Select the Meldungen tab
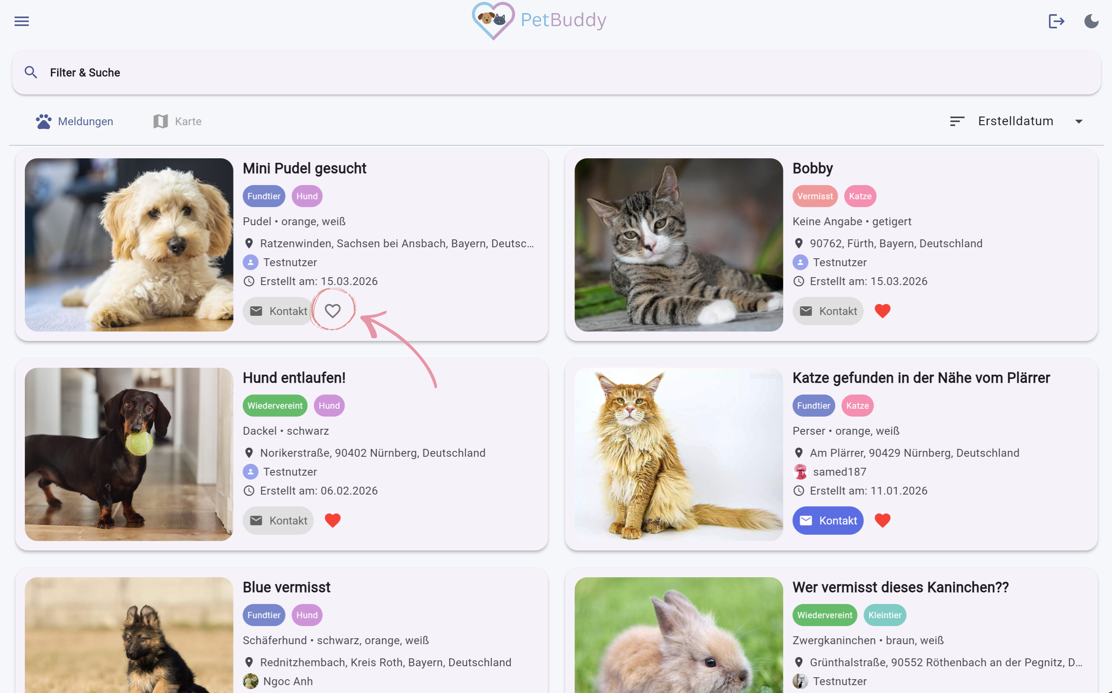Image resolution: width=1116 pixels, height=693 pixels. coord(74,121)
